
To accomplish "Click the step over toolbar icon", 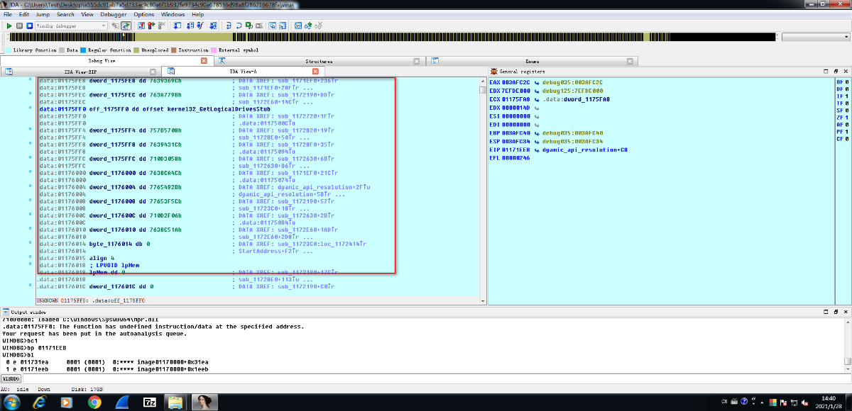I will pos(190,26).
